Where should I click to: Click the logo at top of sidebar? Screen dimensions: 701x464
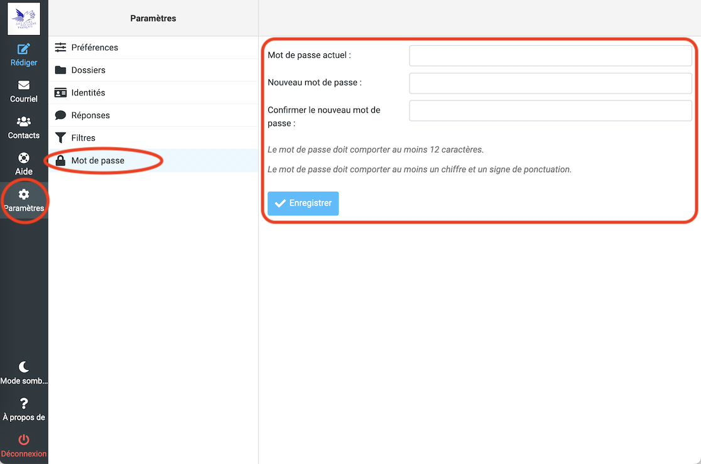pyautogui.click(x=24, y=18)
